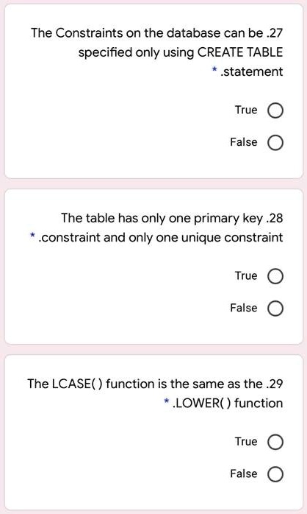Choose True radio for primary key question 28

(275, 276)
